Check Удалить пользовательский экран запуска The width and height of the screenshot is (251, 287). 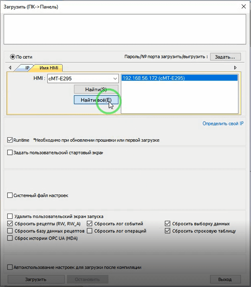[x=10, y=216]
